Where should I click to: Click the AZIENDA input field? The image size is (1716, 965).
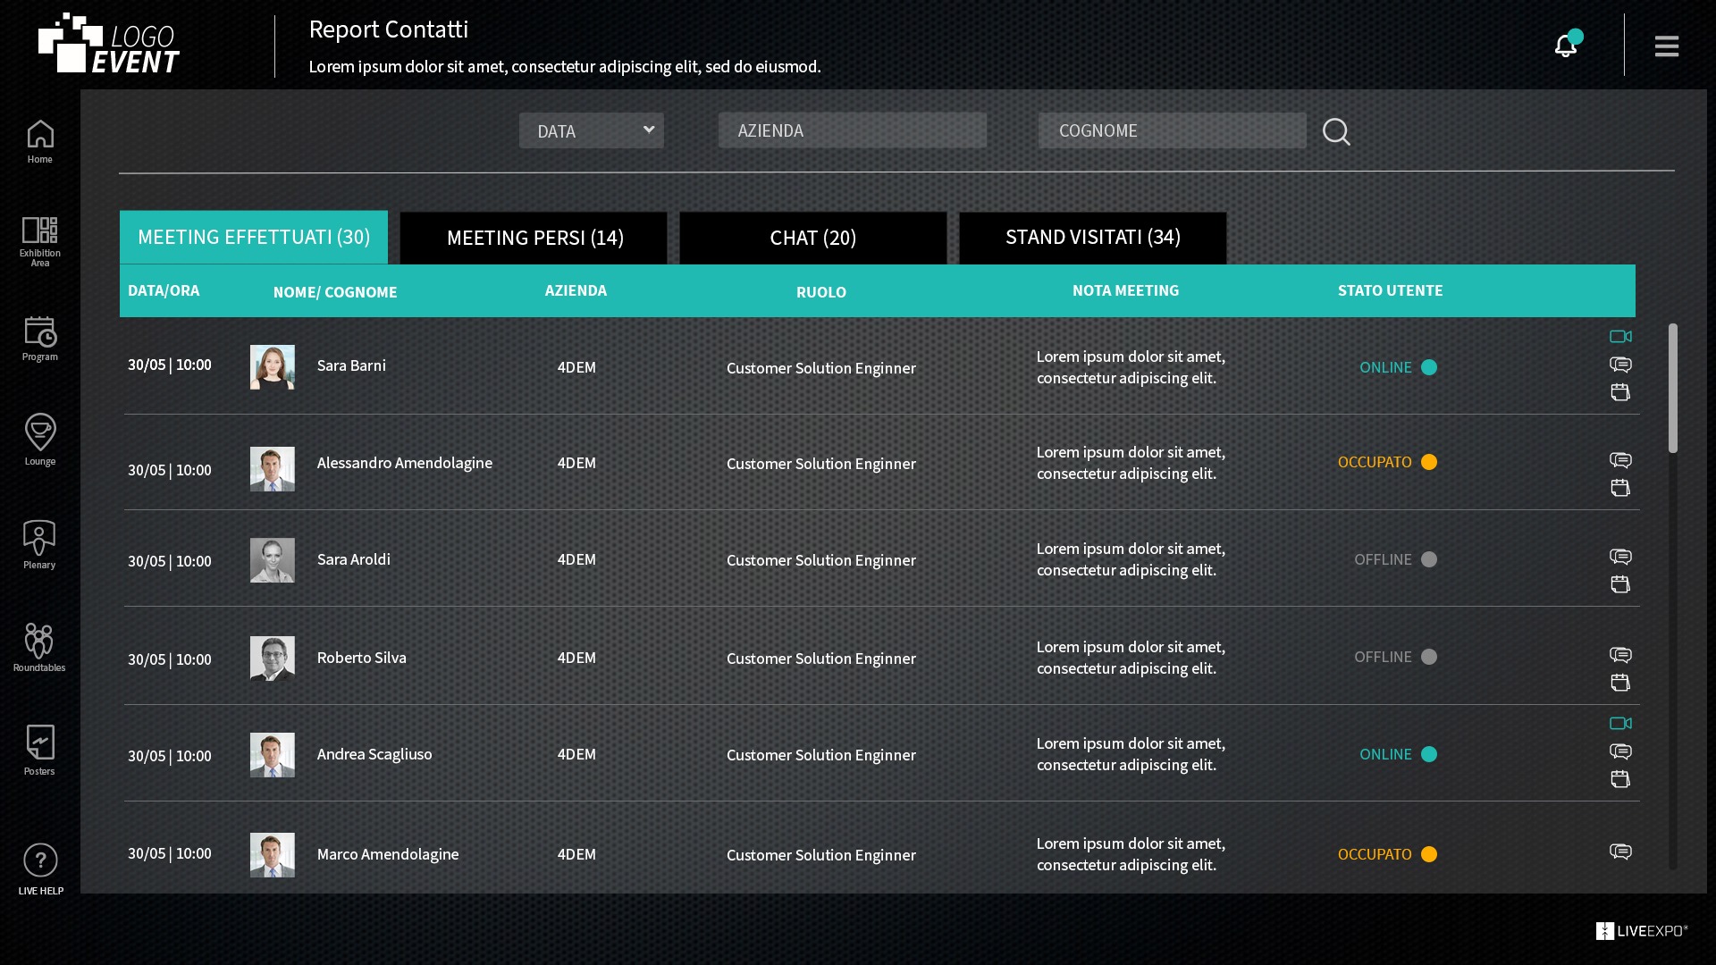[853, 130]
